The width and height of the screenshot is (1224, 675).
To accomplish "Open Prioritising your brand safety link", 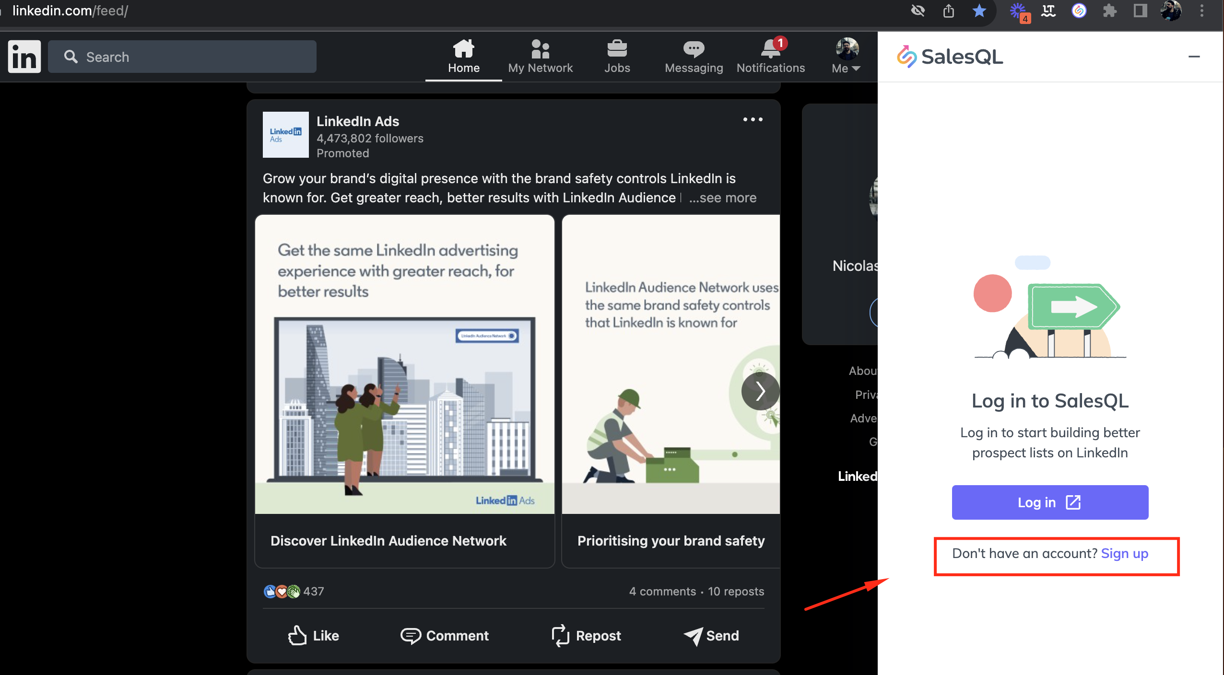I will click(x=671, y=540).
